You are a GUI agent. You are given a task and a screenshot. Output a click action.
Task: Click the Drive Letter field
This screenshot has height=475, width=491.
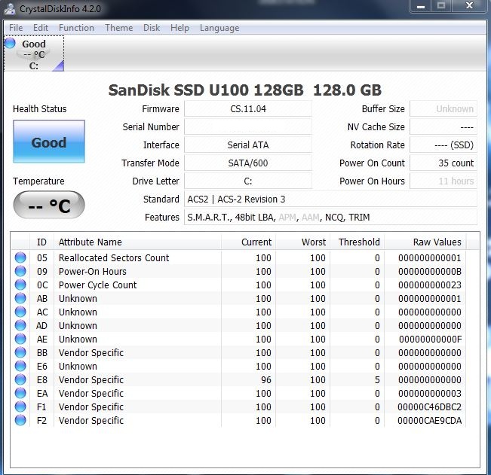(248, 181)
